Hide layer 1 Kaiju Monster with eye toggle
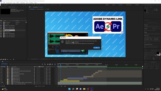161x91 pixels. [1, 68]
